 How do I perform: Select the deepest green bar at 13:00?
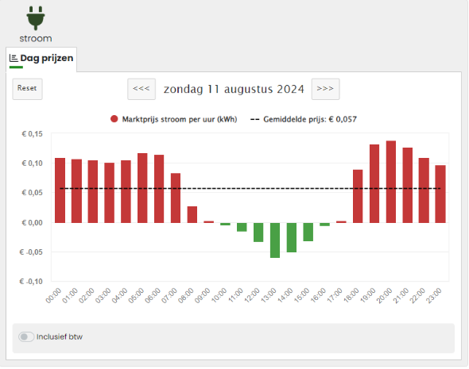tap(275, 240)
